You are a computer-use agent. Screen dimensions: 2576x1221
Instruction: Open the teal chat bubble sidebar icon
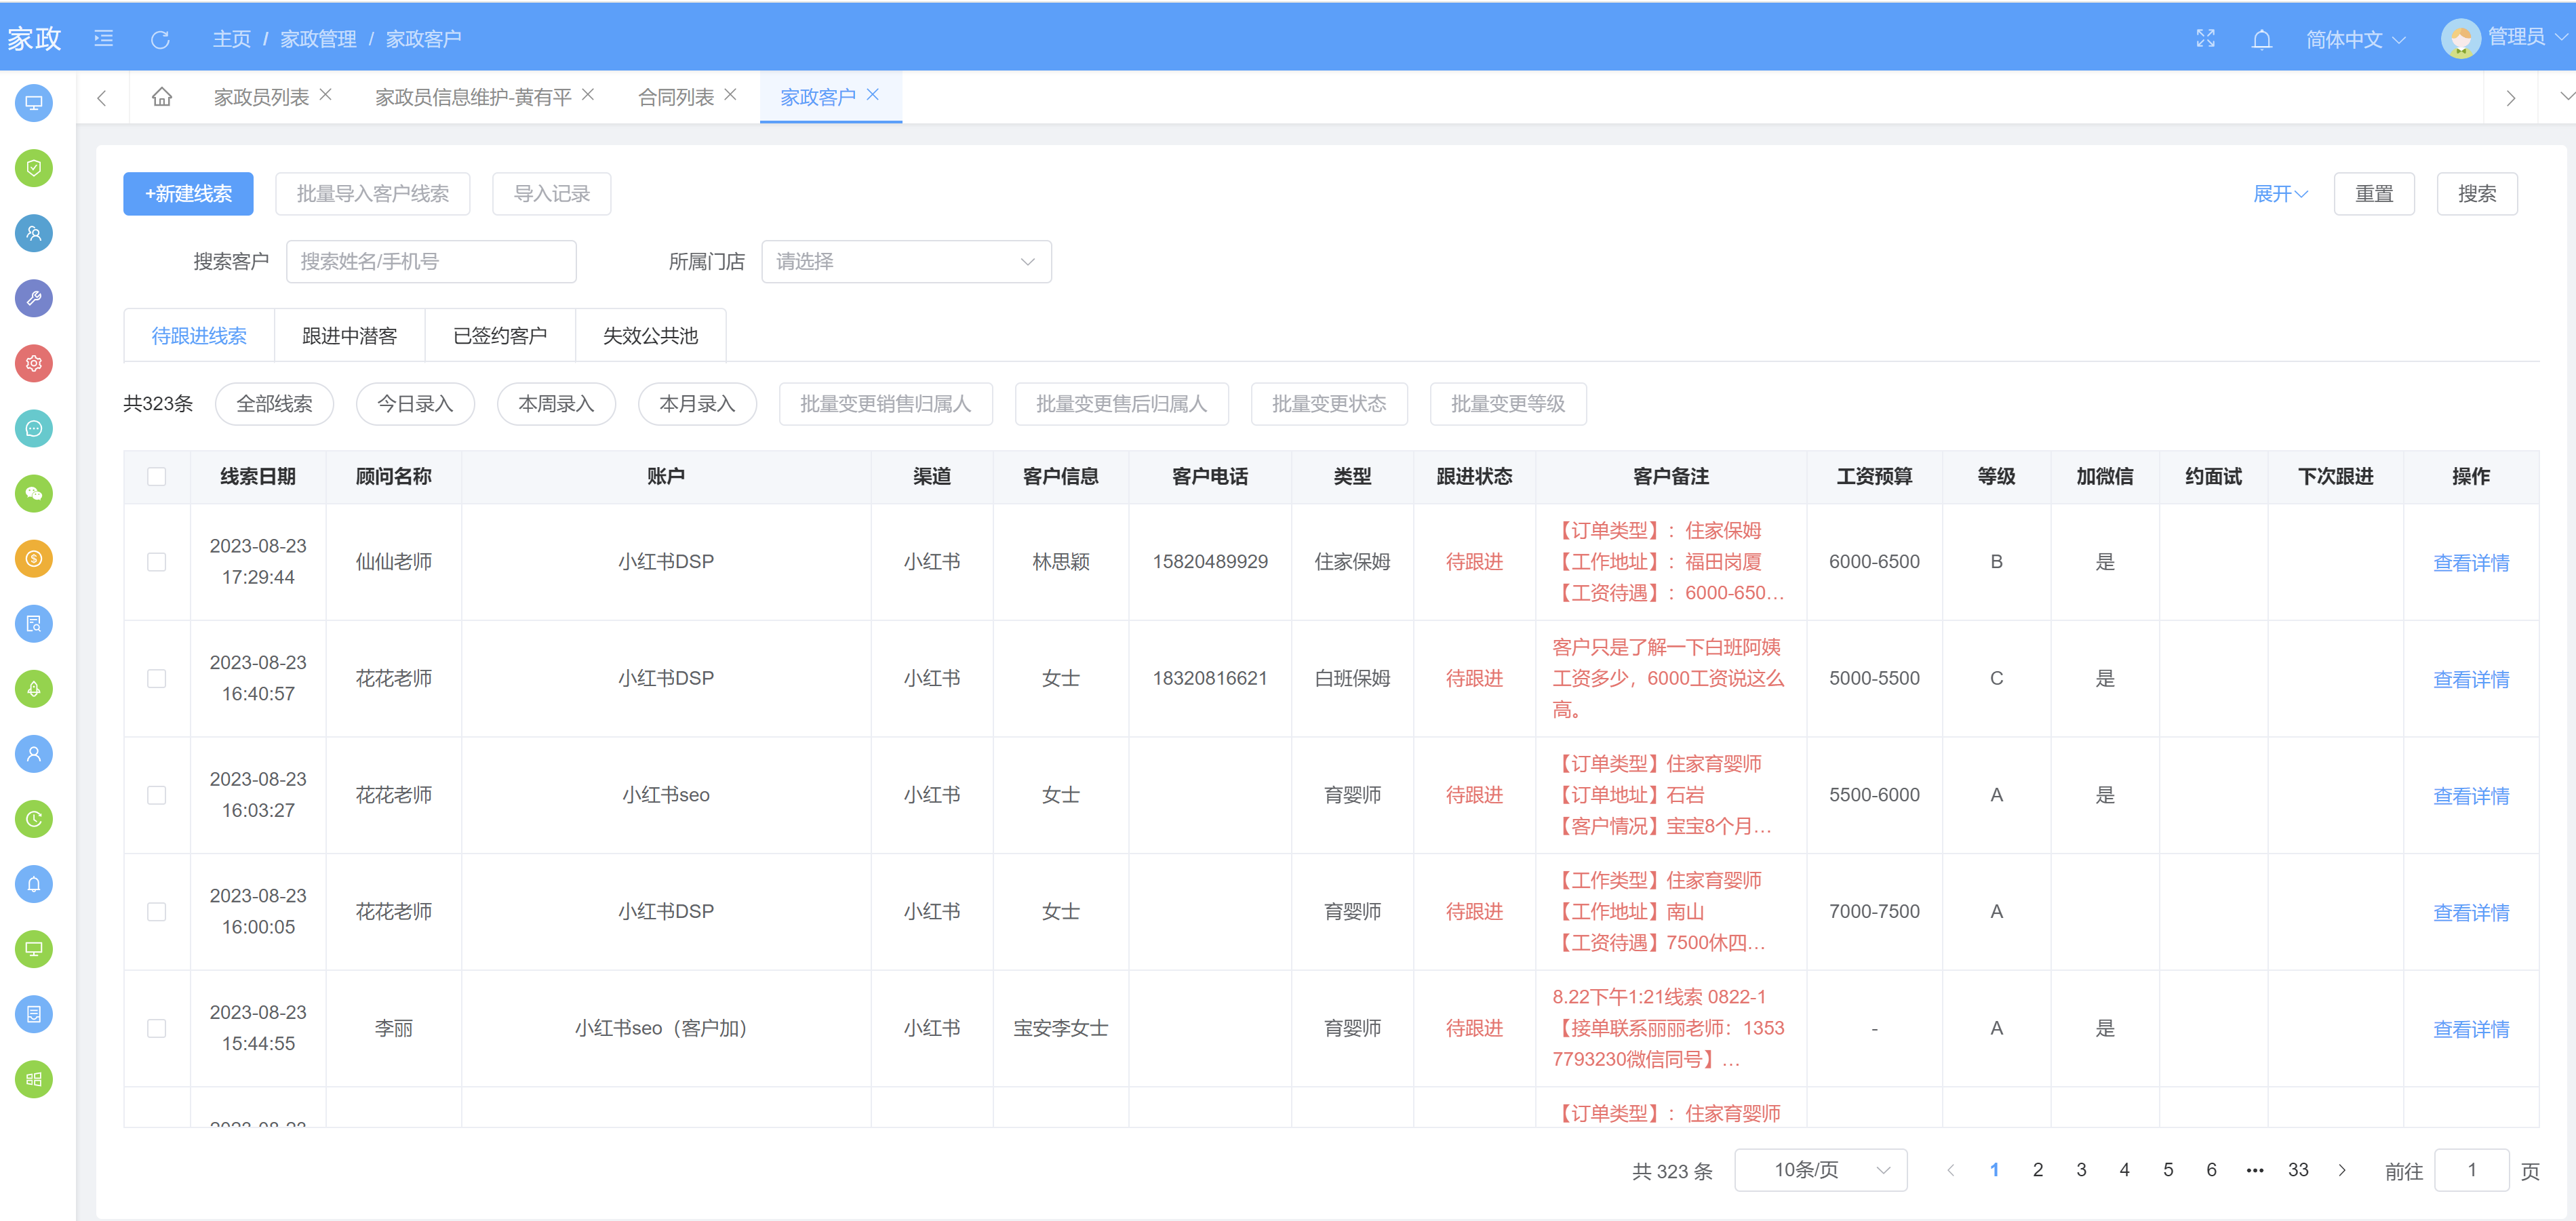pos(34,428)
